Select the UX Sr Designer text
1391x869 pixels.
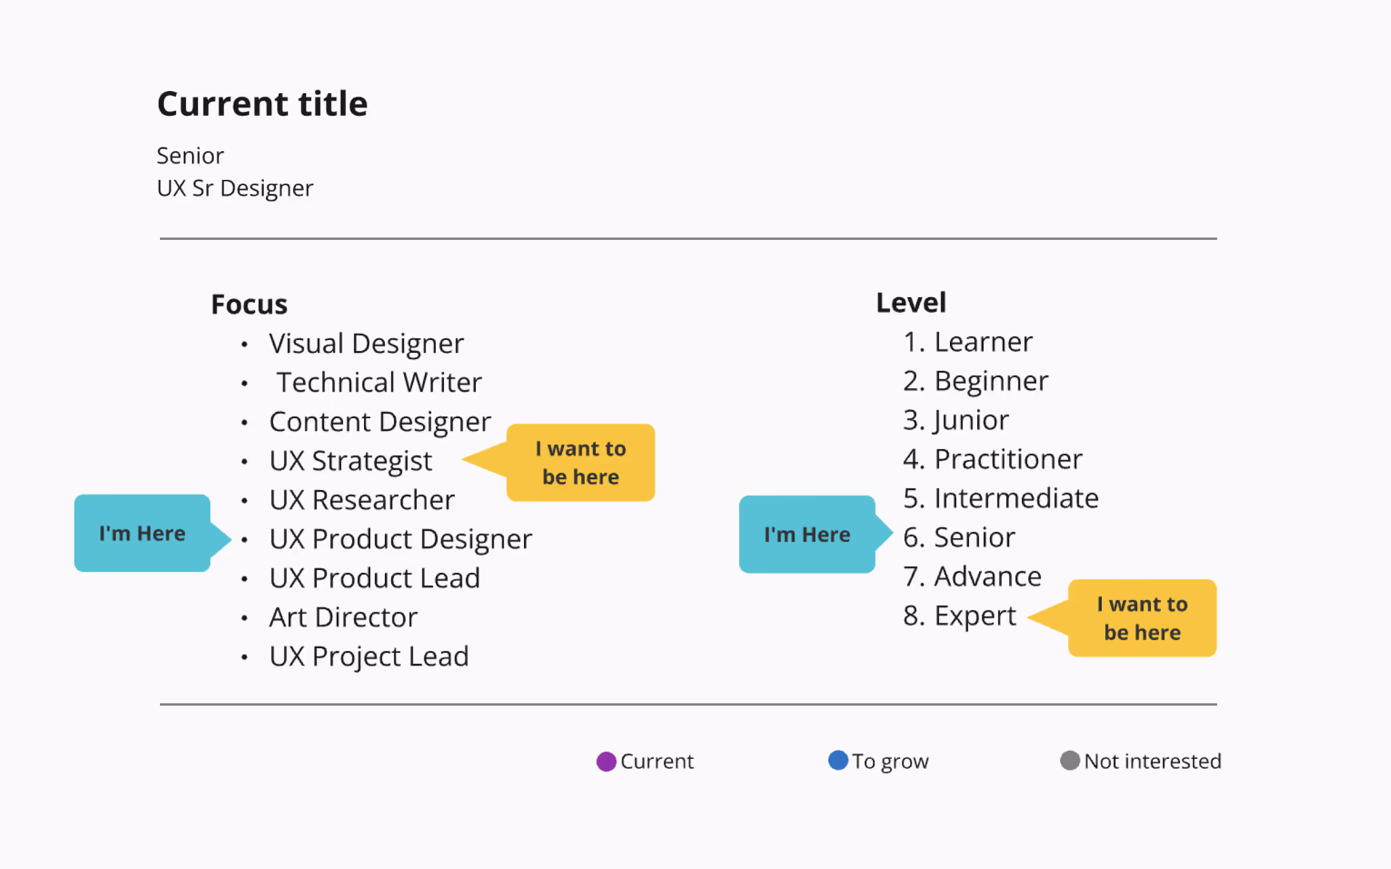tap(235, 189)
